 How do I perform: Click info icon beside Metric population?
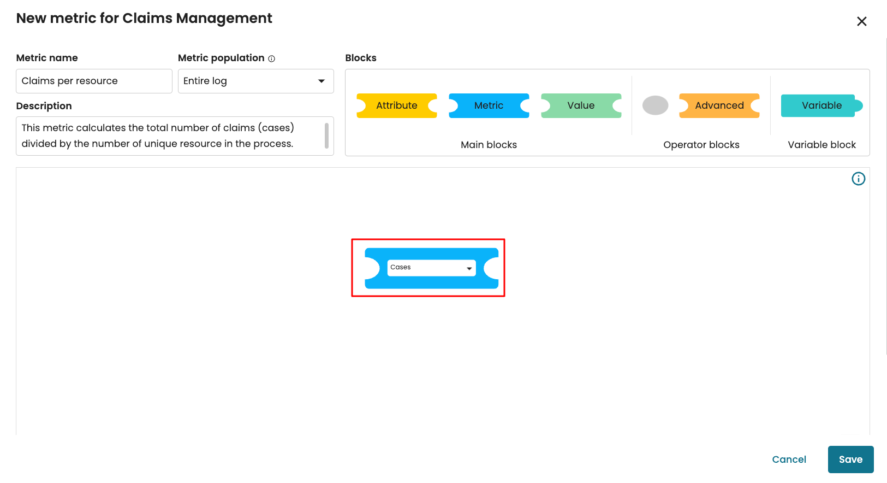coord(271,59)
